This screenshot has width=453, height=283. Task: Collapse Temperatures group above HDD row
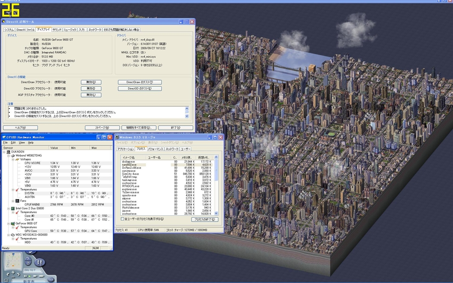(13, 238)
